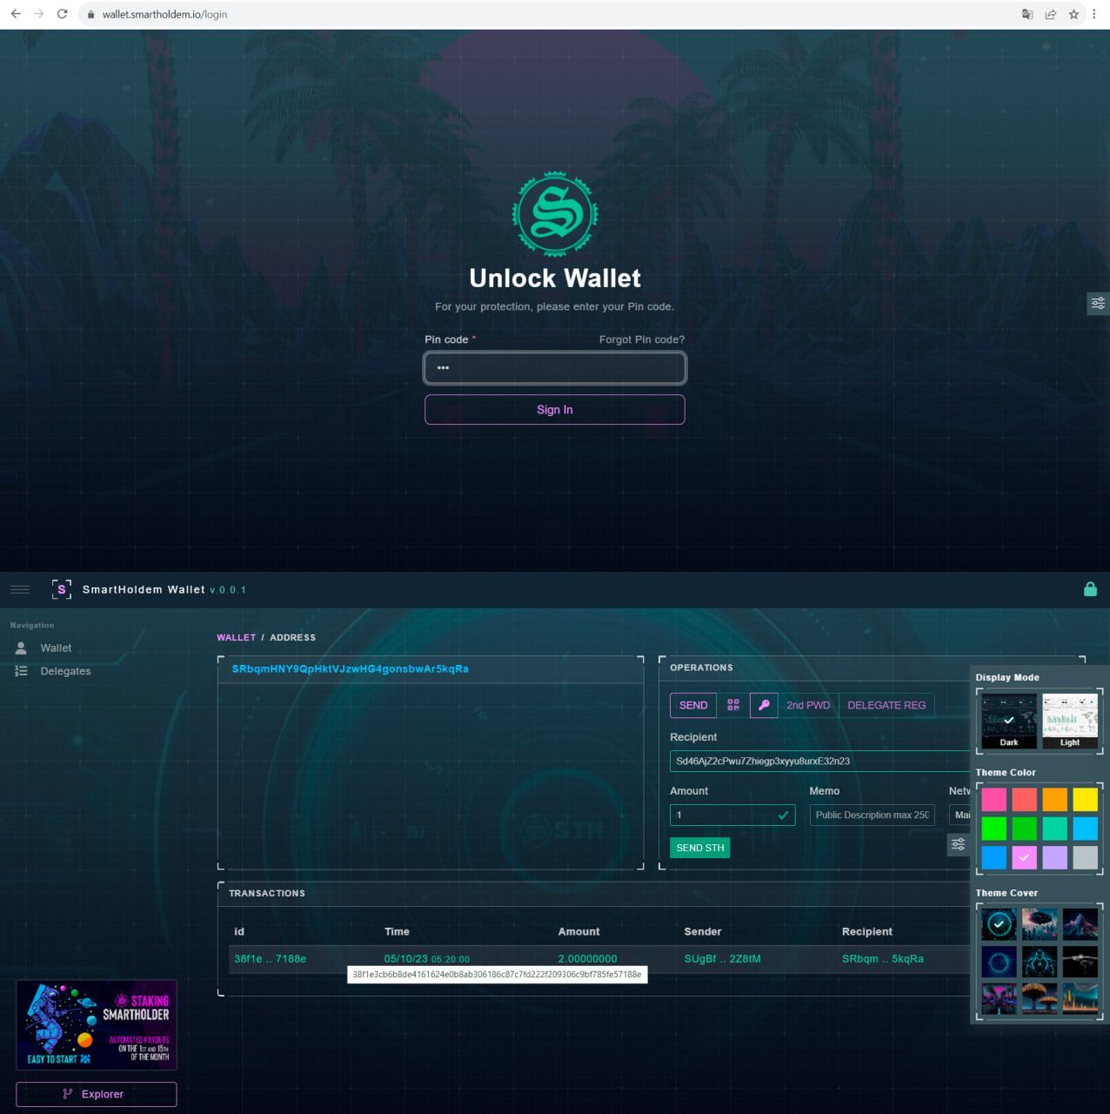This screenshot has width=1110, height=1114.
Task: Switch to the Light display mode
Action: (x=1070, y=721)
